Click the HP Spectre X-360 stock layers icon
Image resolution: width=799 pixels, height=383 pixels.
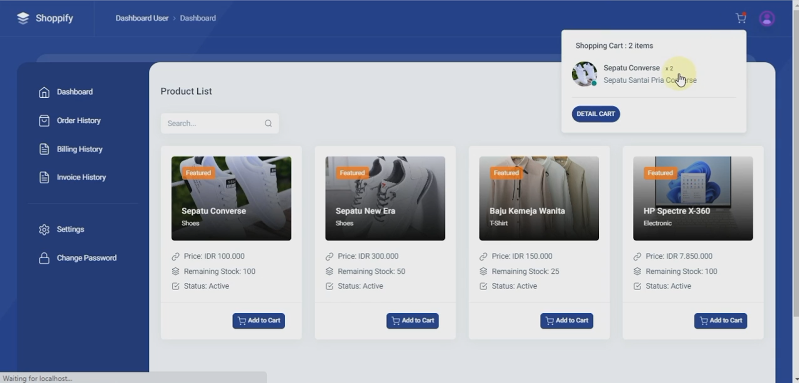coord(637,271)
